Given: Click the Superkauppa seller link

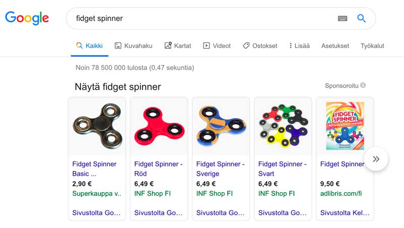Looking at the screenshot, I should [x=96, y=193].
